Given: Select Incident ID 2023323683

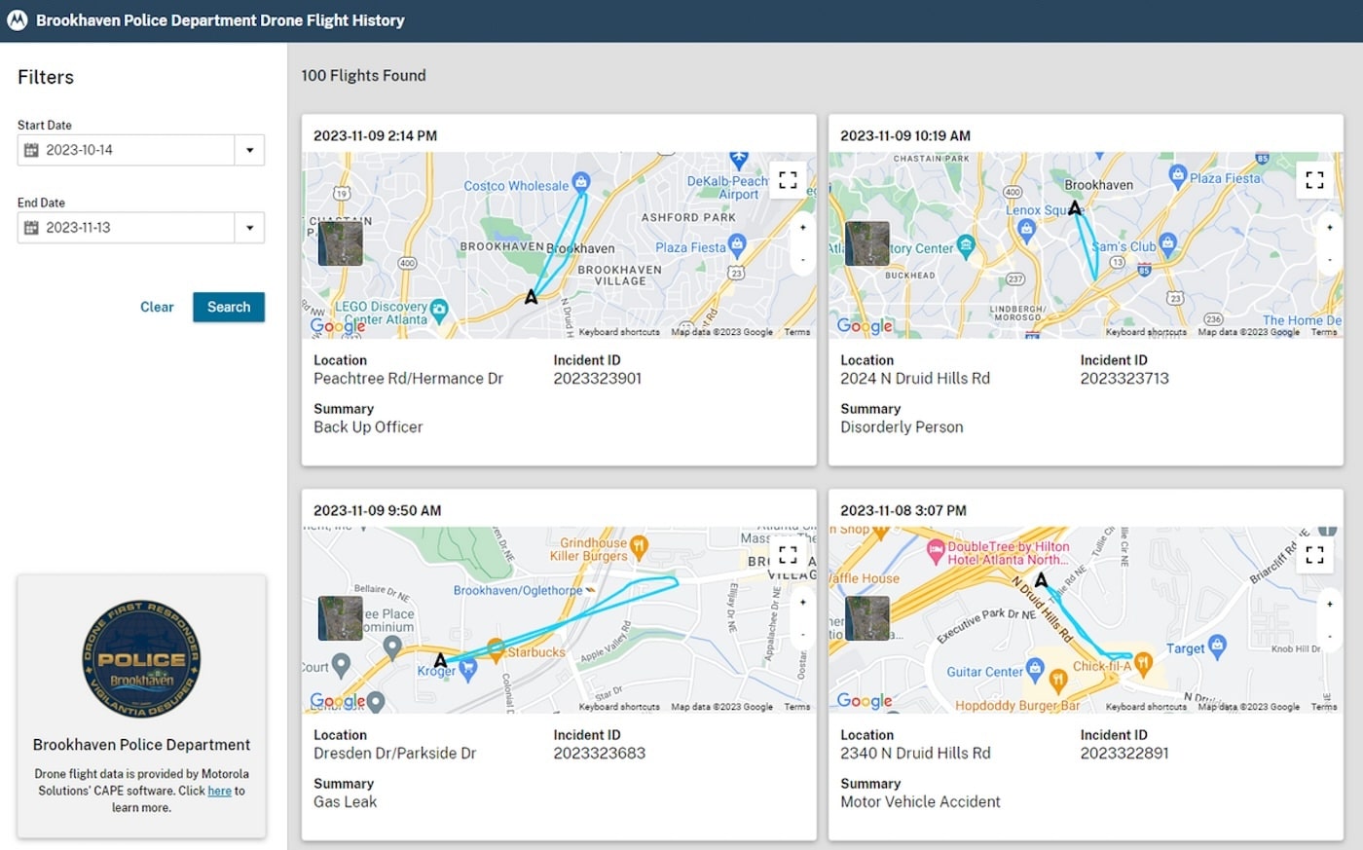Looking at the screenshot, I should (x=600, y=754).
